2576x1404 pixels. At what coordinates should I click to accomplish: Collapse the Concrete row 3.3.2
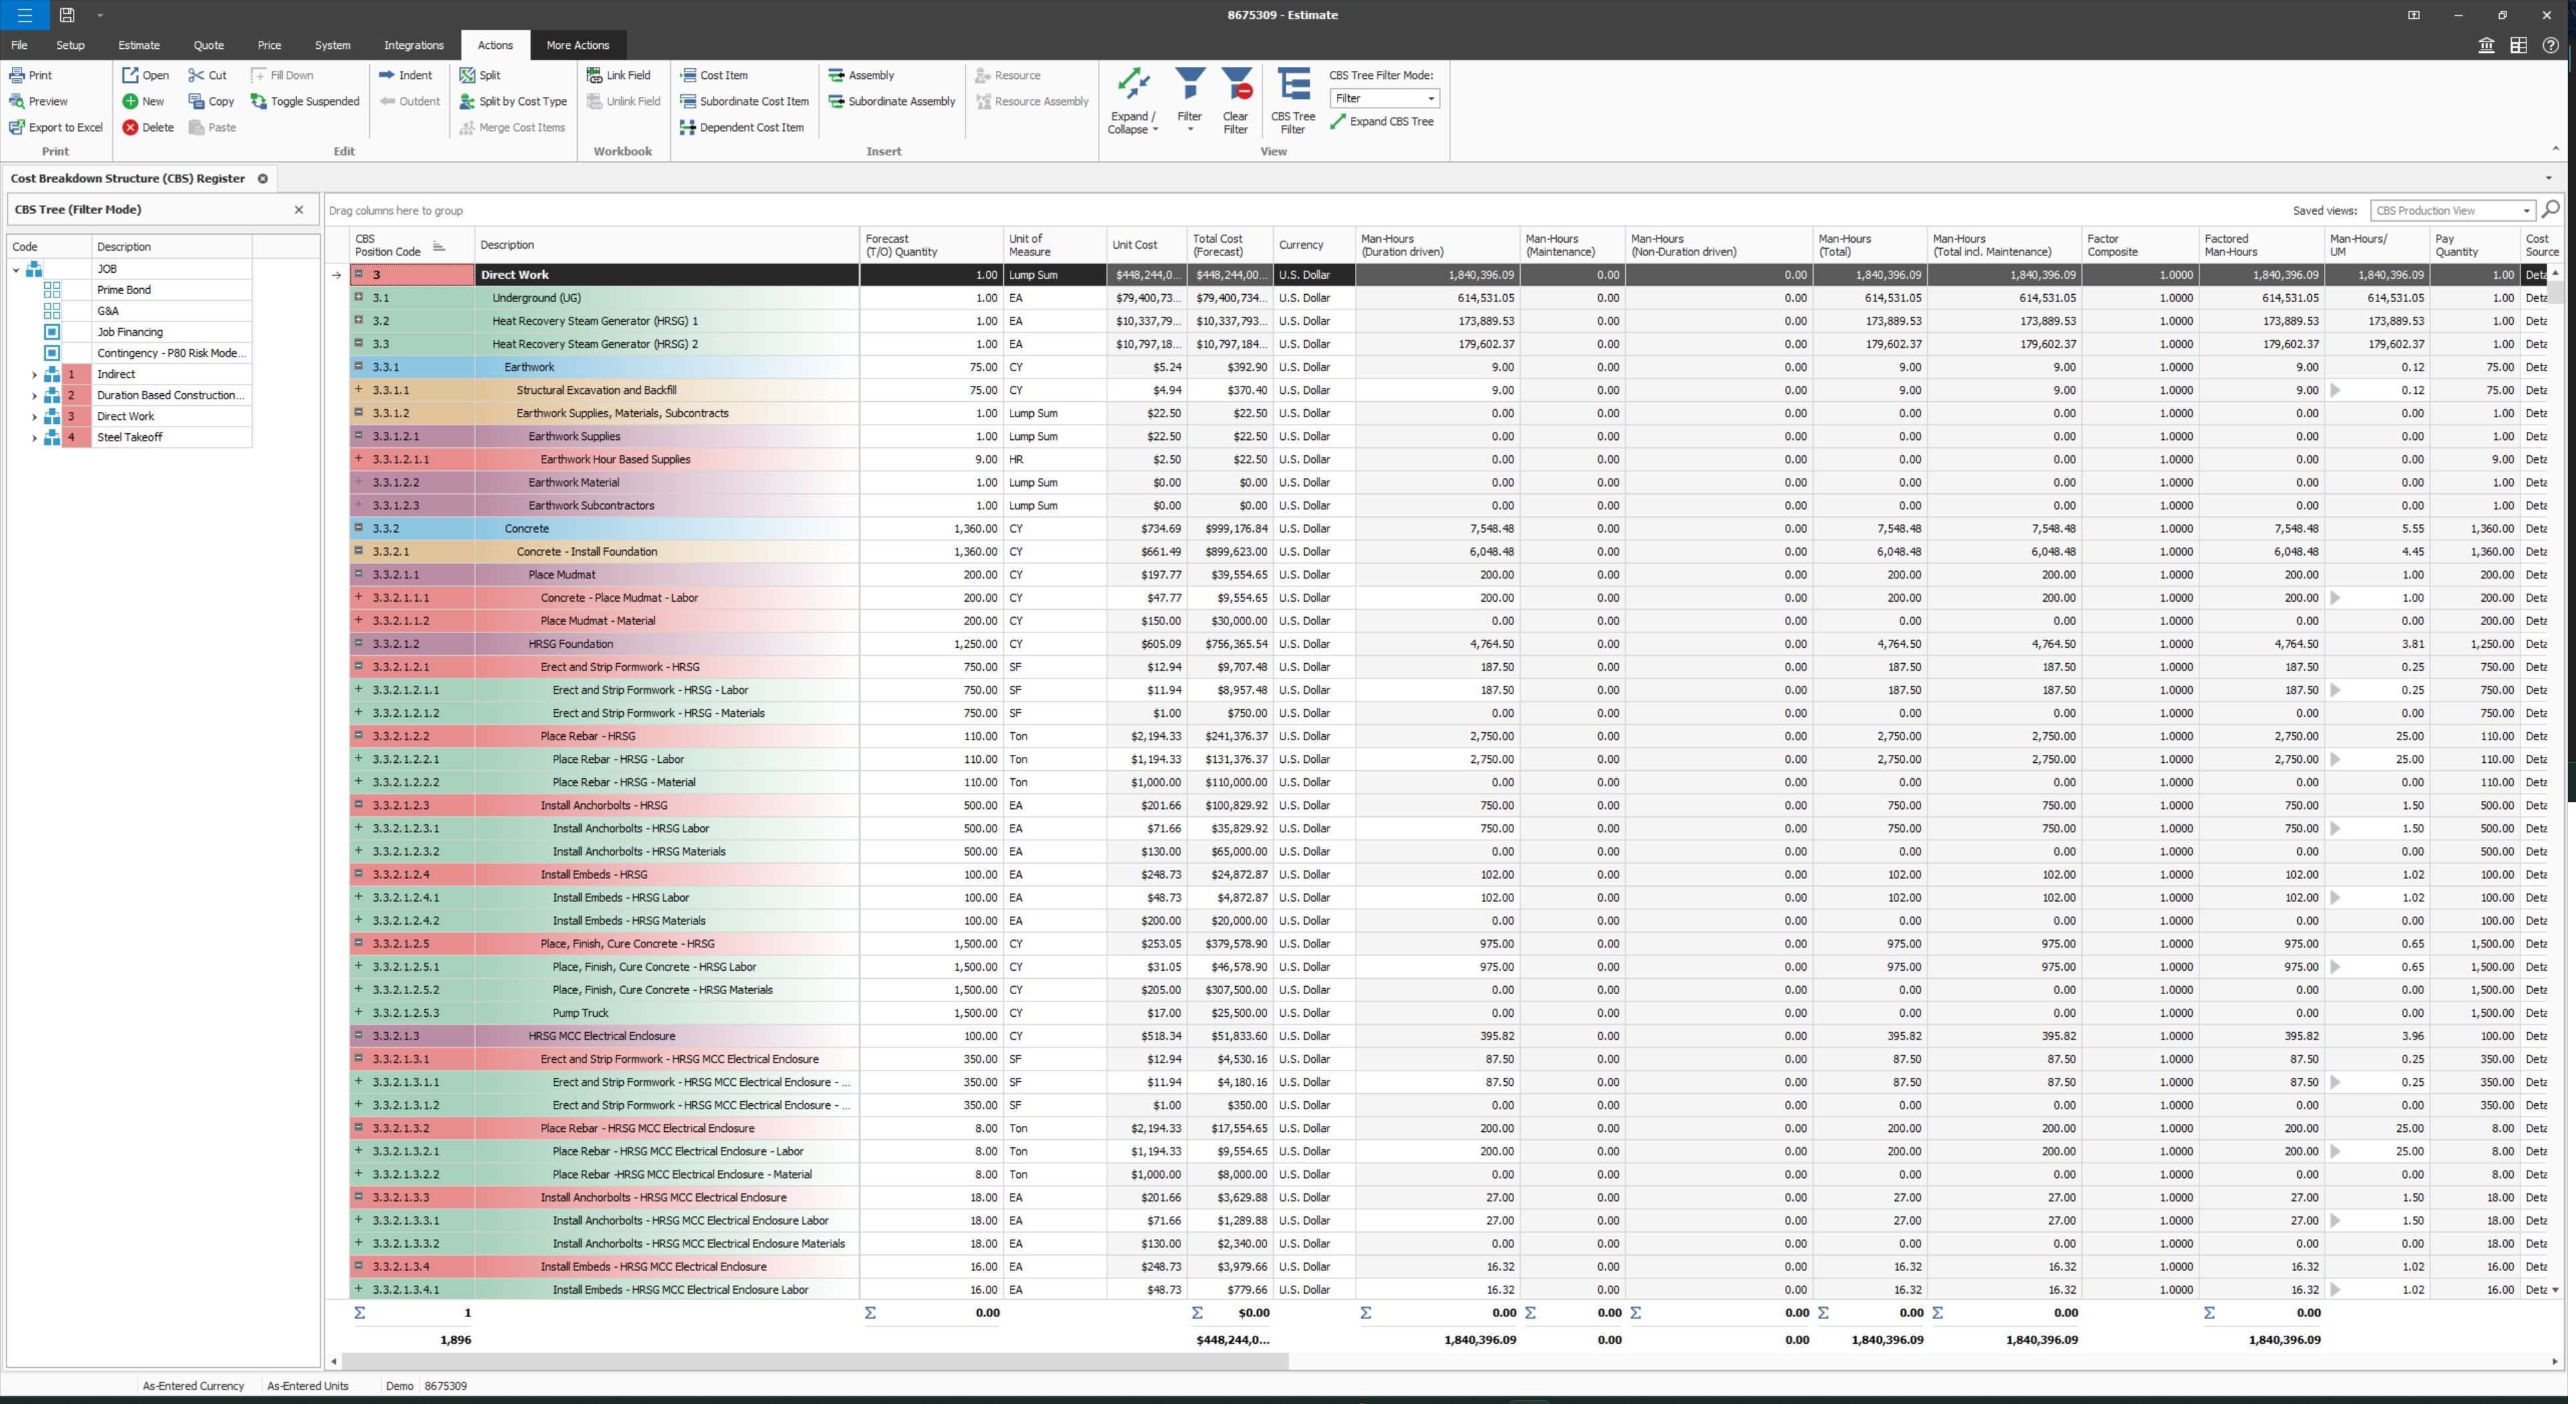coord(359,528)
